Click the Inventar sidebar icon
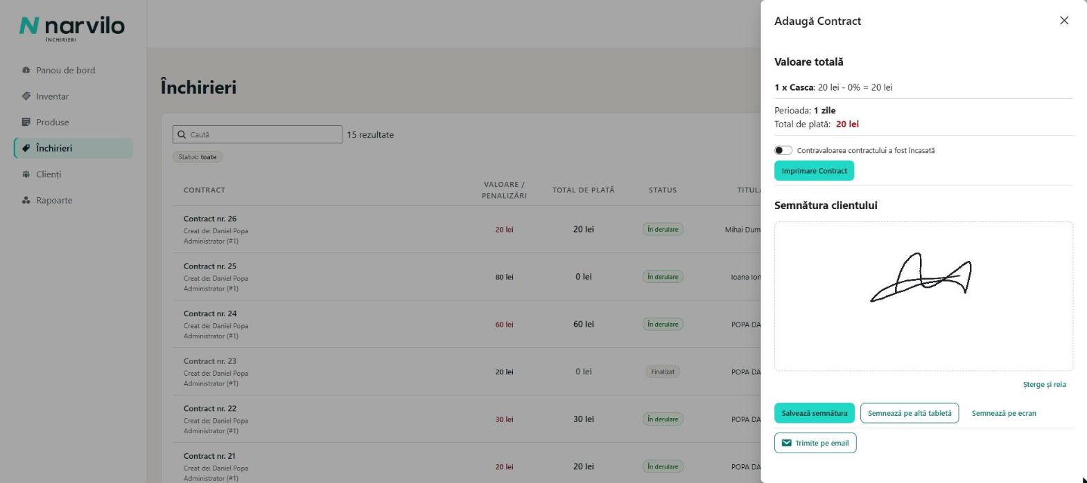Screen dimensions: 1087x483 coord(26,96)
